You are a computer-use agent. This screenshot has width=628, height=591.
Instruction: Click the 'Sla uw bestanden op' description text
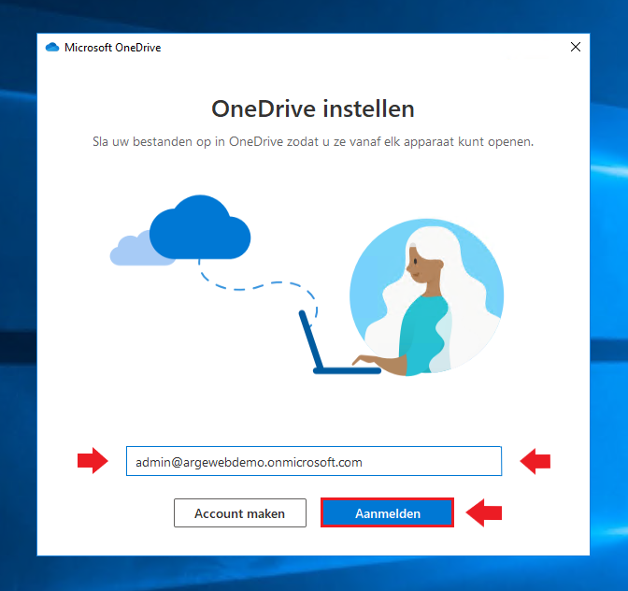point(313,141)
